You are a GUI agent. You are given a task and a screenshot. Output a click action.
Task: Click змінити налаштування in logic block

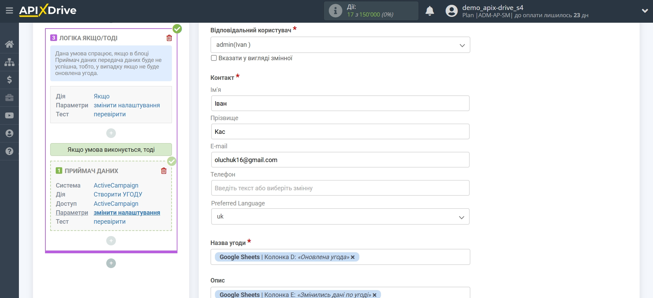127,105
